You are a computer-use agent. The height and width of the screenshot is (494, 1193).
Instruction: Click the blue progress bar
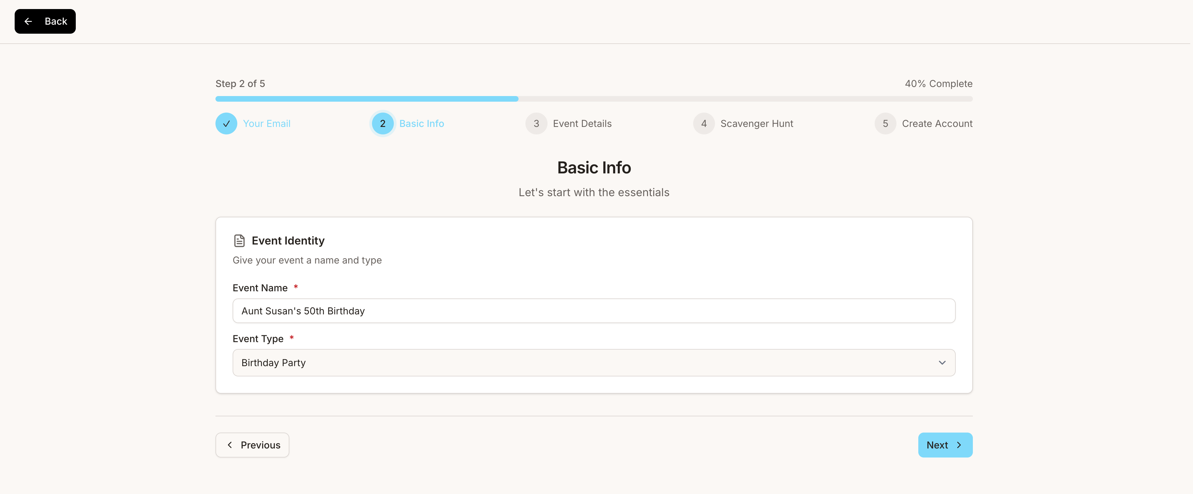coord(366,99)
